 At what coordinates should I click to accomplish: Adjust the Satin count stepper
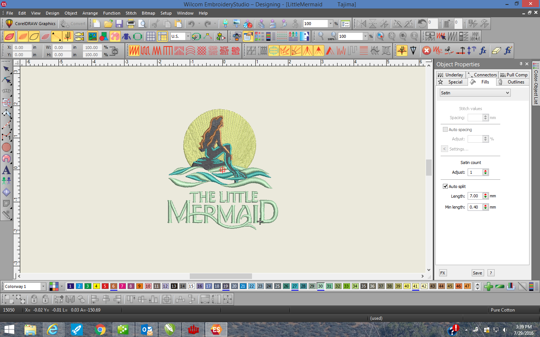[x=485, y=172]
